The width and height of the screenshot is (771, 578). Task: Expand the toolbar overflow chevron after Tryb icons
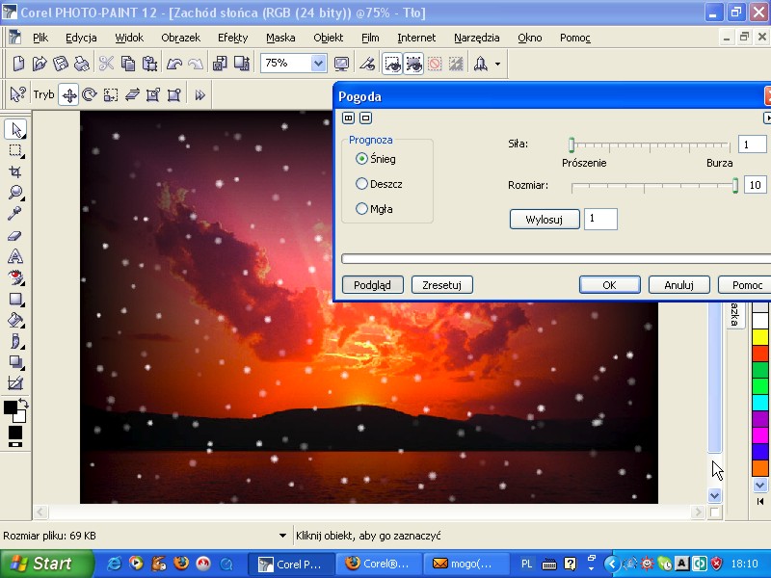pyautogui.click(x=200, y=94)
